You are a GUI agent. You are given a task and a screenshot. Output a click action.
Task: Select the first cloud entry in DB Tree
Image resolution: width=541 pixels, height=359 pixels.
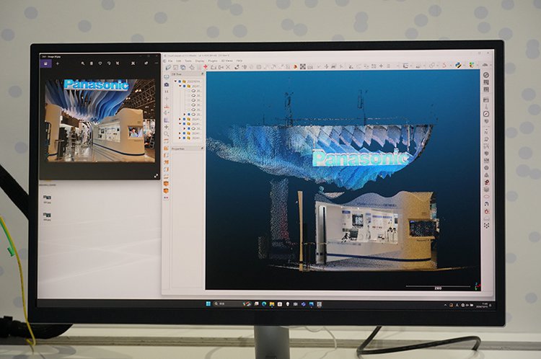pos(196,91)
